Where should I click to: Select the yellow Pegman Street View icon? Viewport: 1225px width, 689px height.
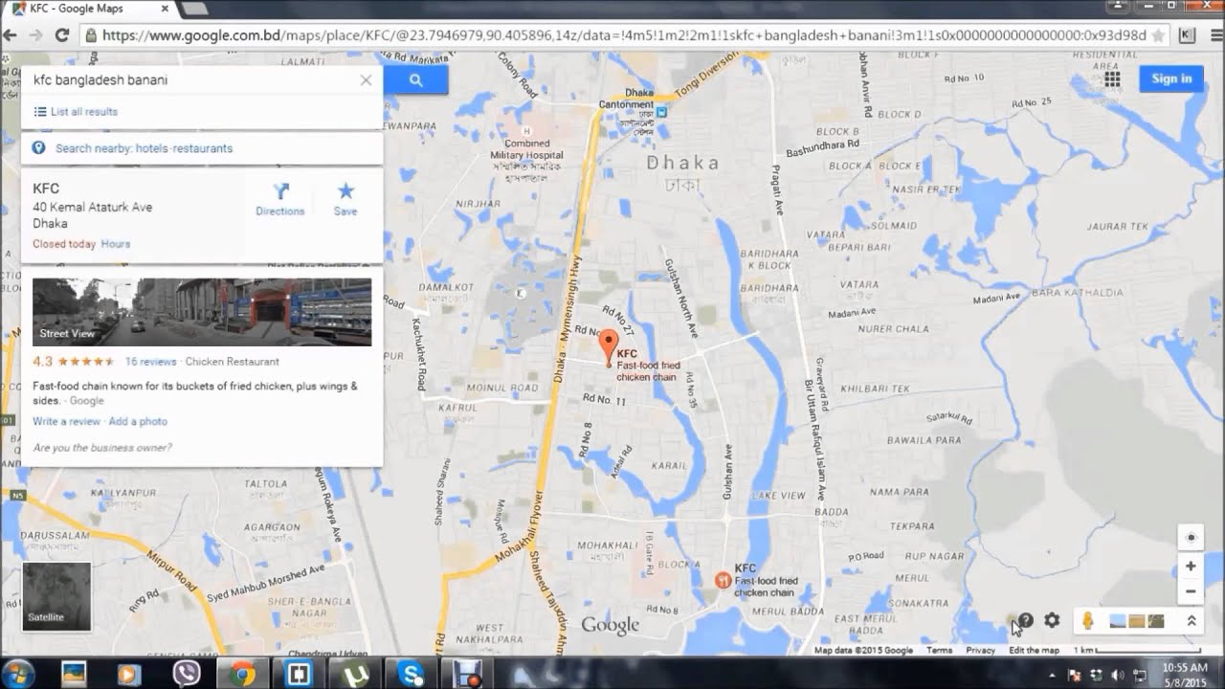(1087, 621)
